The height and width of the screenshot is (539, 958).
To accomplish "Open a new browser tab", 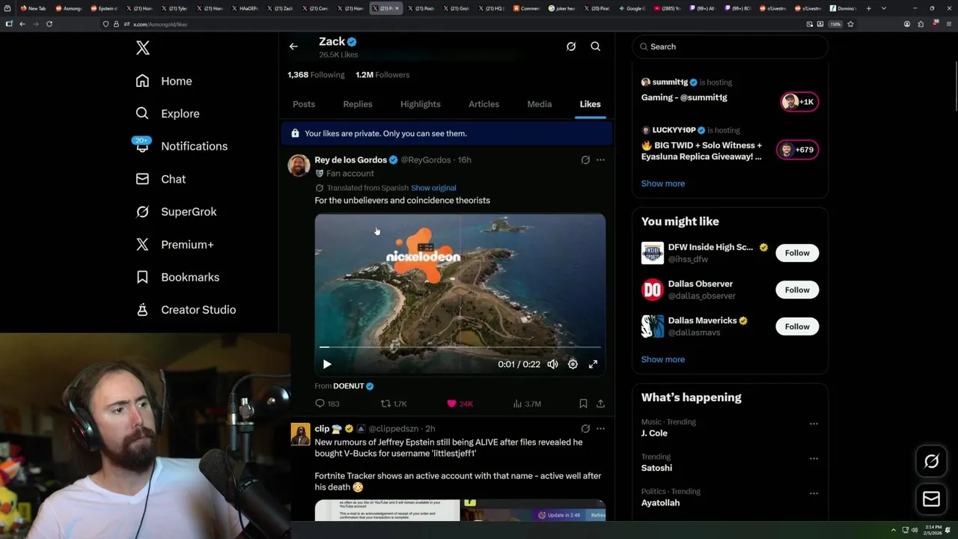I will tap(868, 8).
